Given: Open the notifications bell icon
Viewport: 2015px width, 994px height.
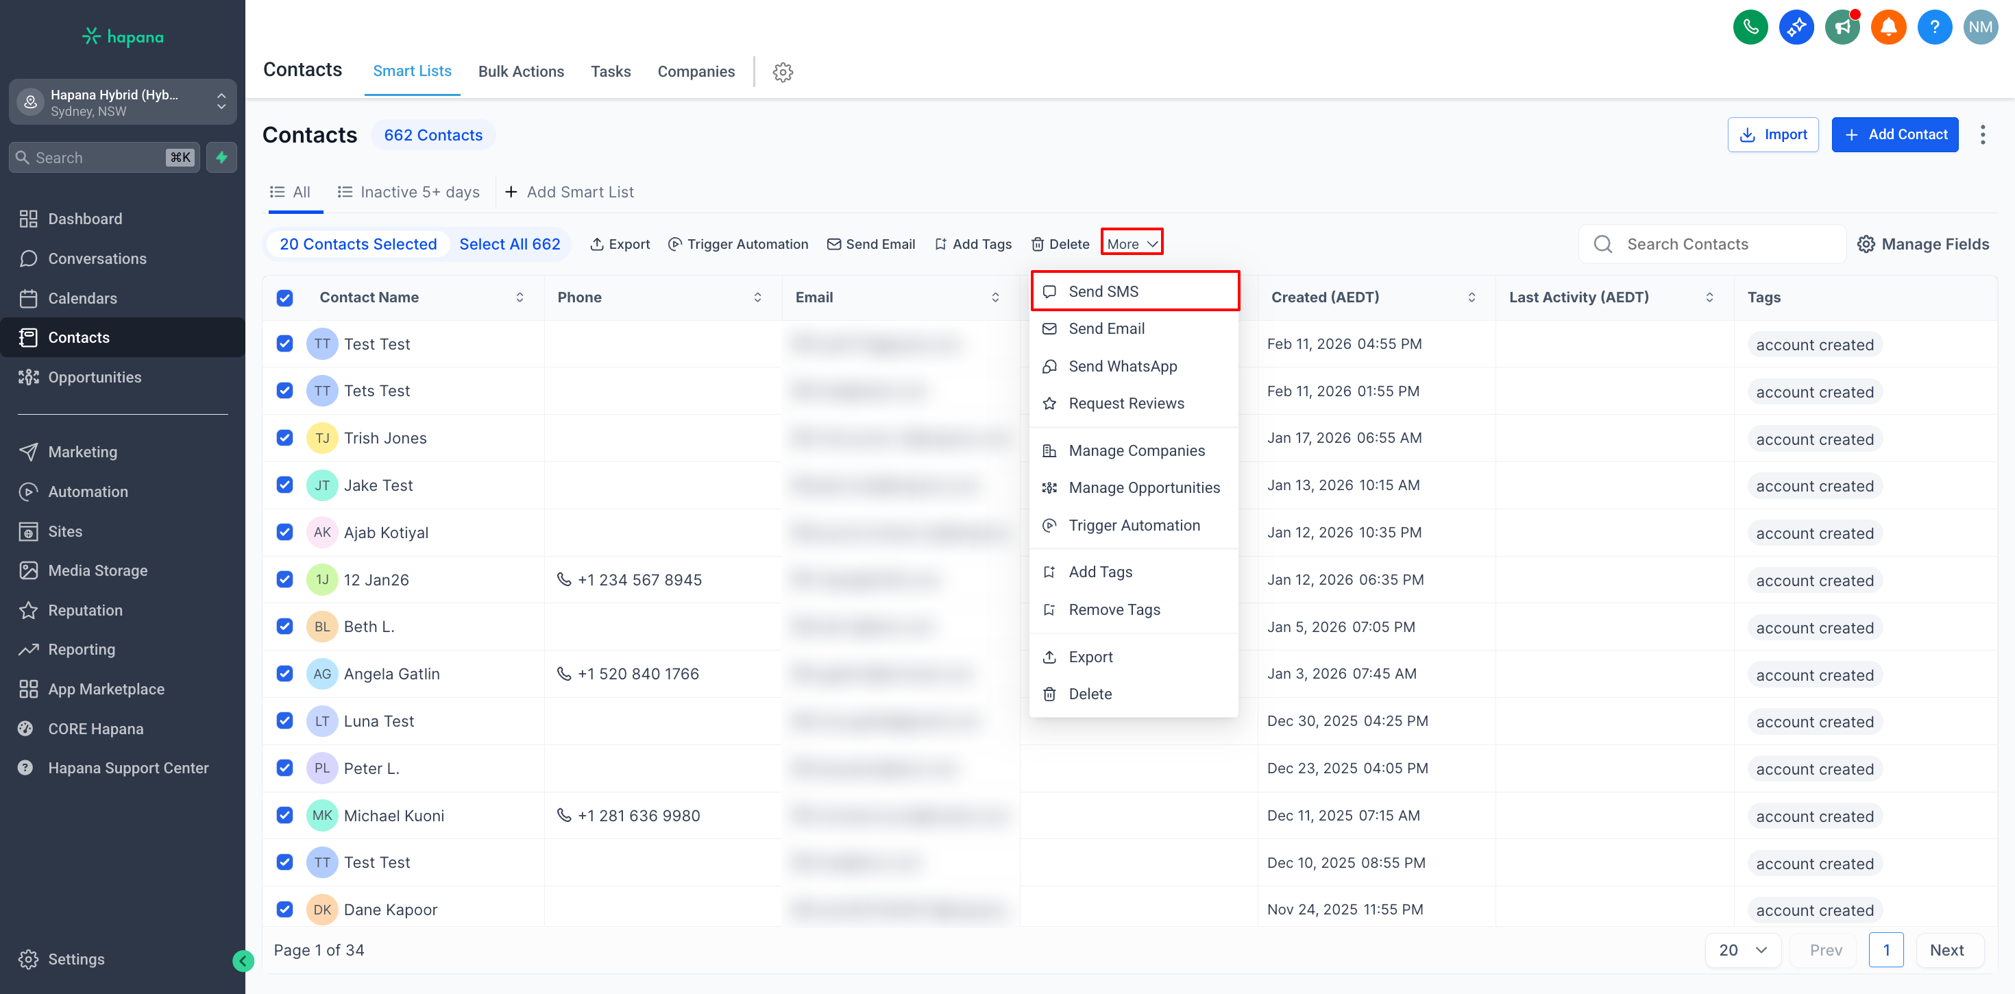Looking at the screenshot, I should [x=1888, y=27].
